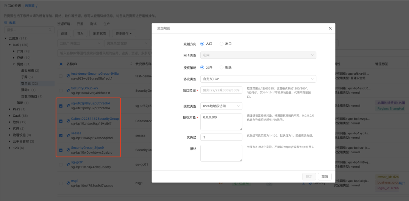Click shield icon beside nsg1
The width and height of the screenshot is (409, 201).
pos(68,183)
